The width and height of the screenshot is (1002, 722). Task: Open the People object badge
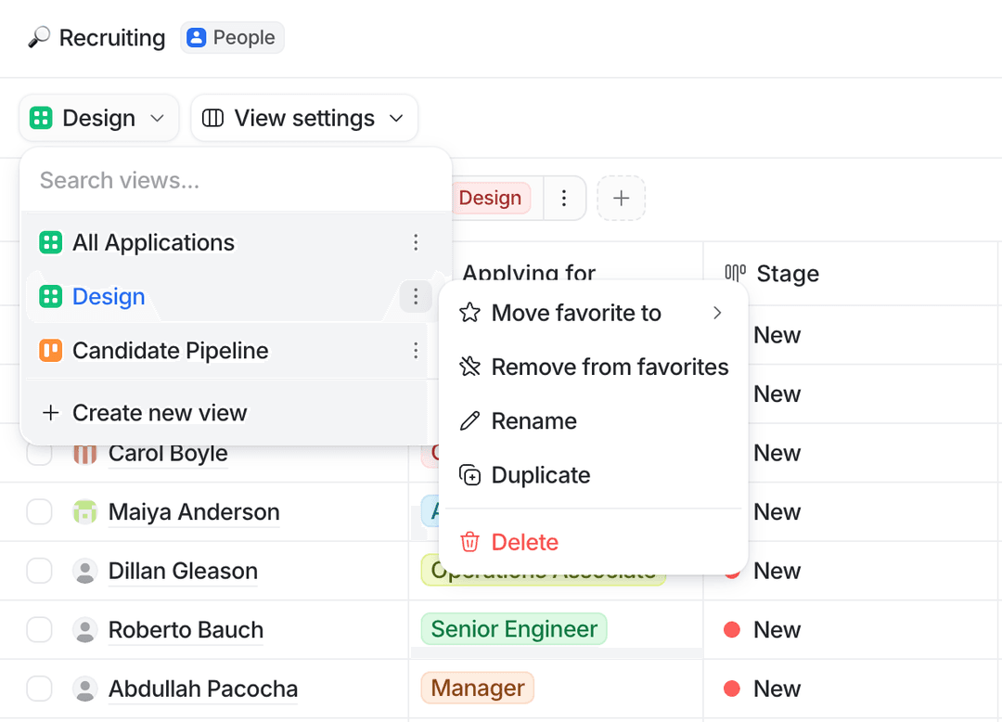tap(232, 38)
